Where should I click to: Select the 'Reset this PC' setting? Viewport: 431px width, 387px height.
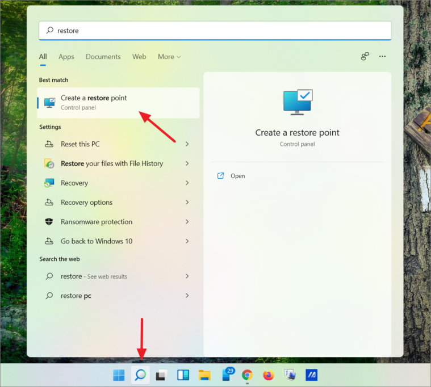(80, 144)
